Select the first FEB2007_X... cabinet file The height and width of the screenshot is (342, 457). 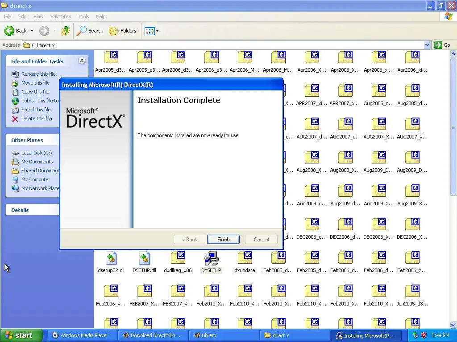pos(144,292)
